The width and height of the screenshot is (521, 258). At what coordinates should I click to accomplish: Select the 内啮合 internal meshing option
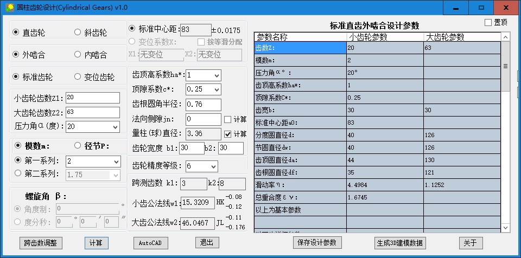78,55
